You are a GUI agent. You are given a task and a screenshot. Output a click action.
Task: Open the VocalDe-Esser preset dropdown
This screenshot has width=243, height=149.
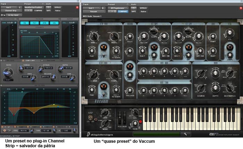click(x=34, y=7)
